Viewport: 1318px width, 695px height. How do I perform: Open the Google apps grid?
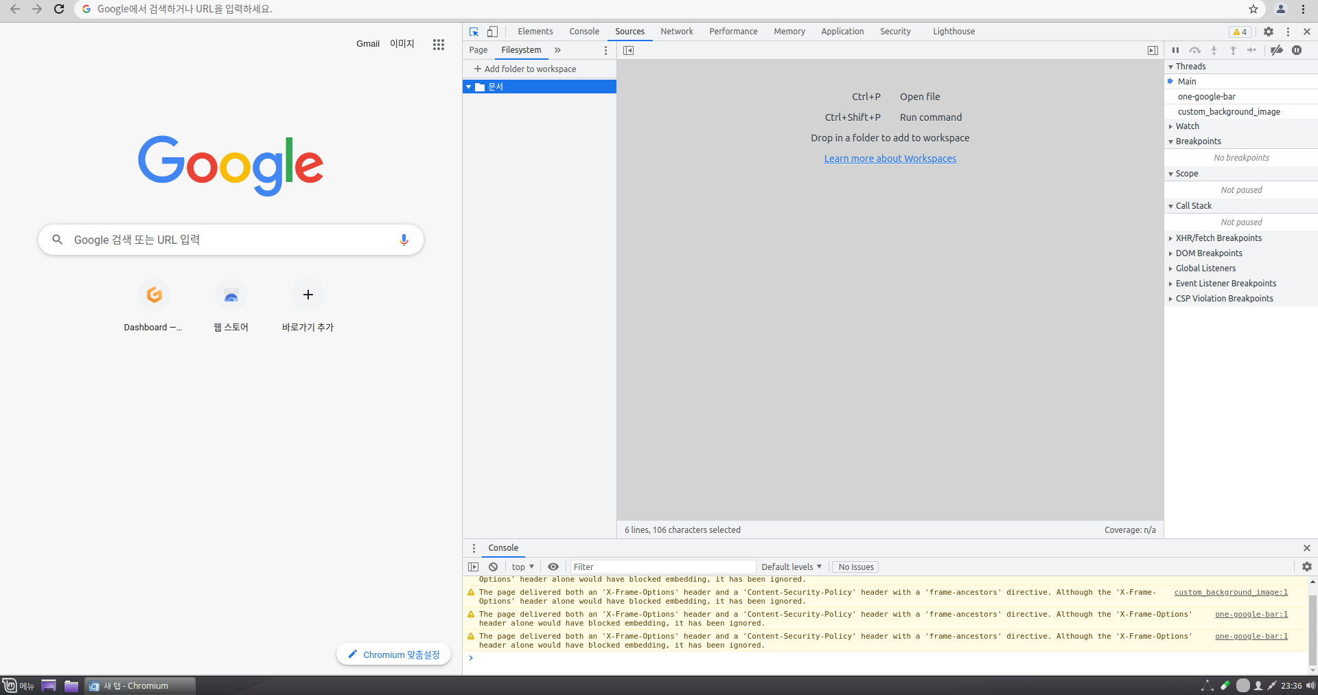[x=439, y=45]
